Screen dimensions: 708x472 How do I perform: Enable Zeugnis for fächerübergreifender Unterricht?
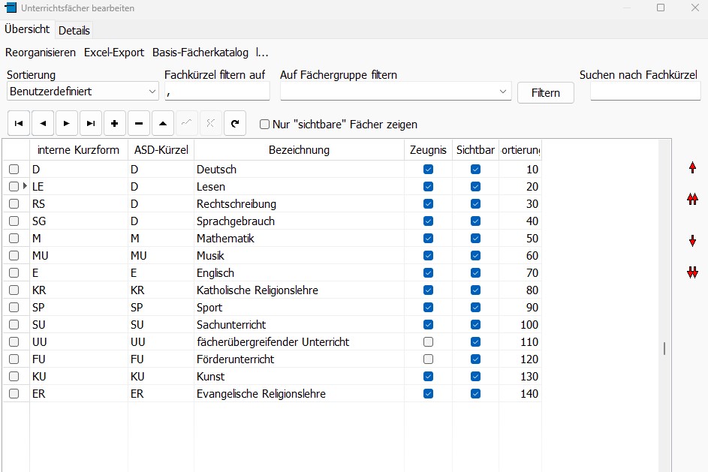click(x=428, y=342)
